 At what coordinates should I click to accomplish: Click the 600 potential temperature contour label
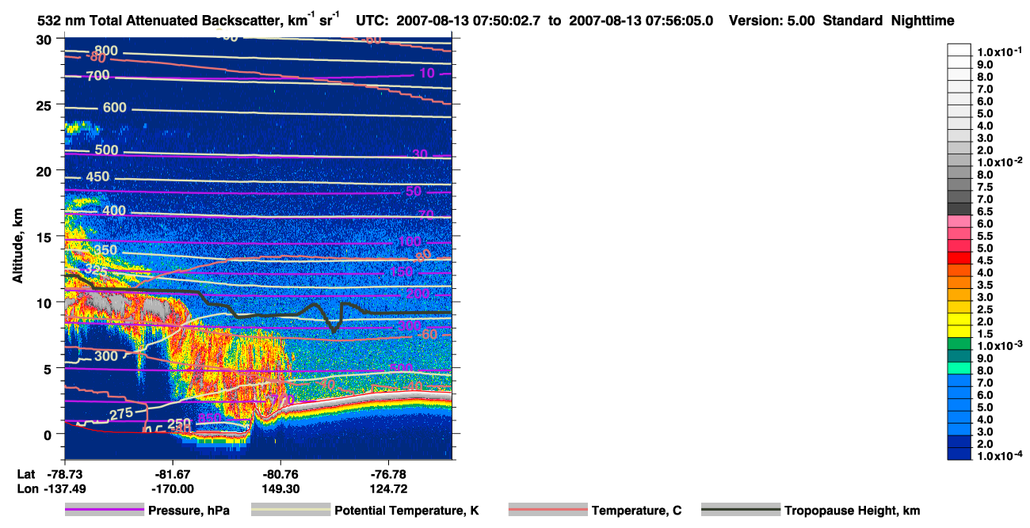pos(115,108)
